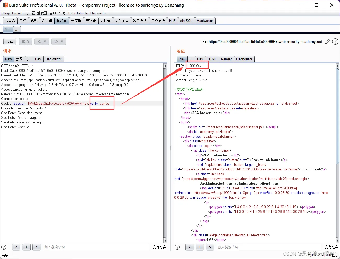Screen dimensions: 340x259
Task: Select the response Hackvertor tab
Action: [244, 59]
